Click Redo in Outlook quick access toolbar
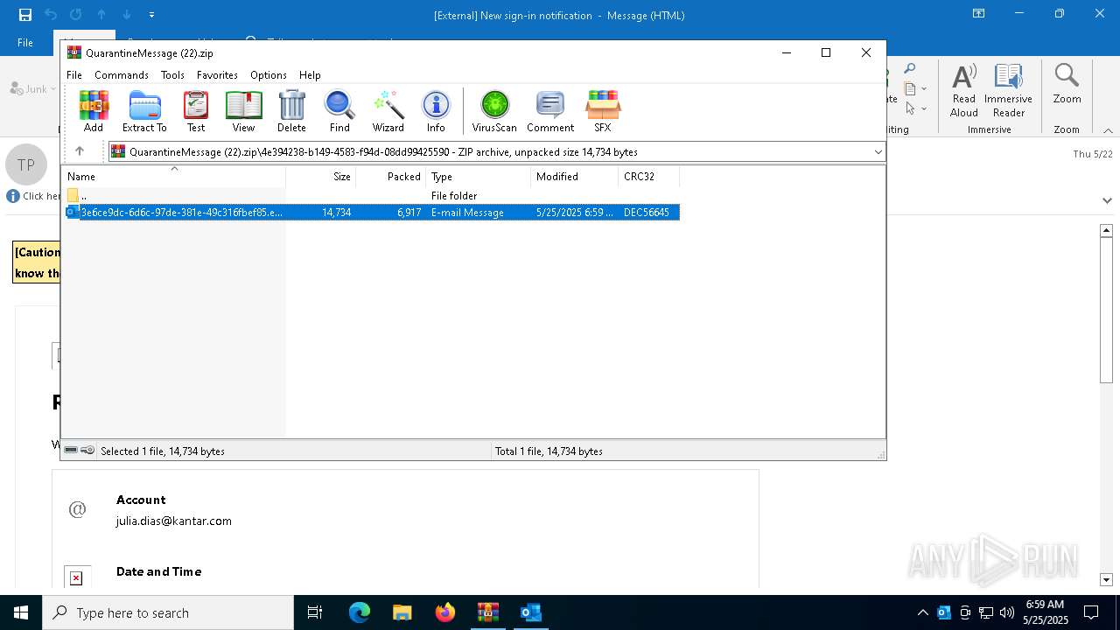This screenshot has width=1120, height=630. click(x=76, y=15)
